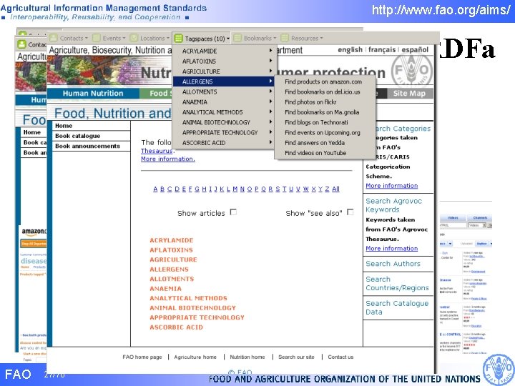Open ACRYLAMIDE keyword in the orange list
515x386 pixels.
(172, 240)
